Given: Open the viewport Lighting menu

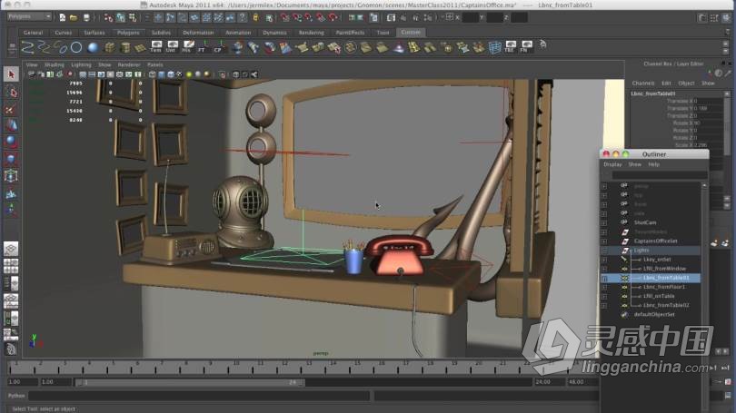Looking at the screenshot, I should coord(81,64).
